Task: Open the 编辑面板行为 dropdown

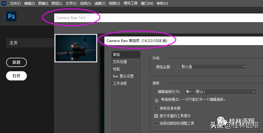Action: coord(220,92)
